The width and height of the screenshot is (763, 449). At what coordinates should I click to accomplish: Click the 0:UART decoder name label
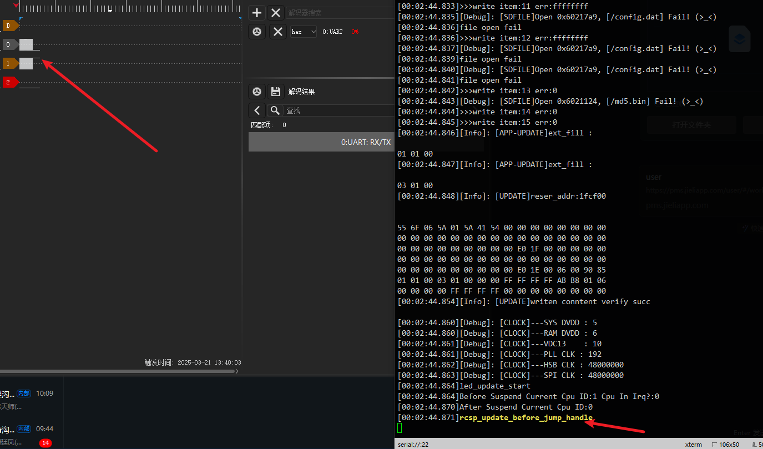point(332,32)
